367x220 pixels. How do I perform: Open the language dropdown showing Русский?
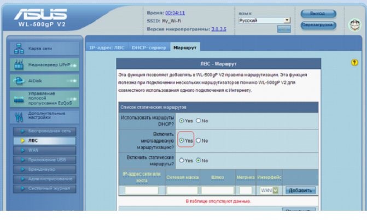tap(264, 20)
